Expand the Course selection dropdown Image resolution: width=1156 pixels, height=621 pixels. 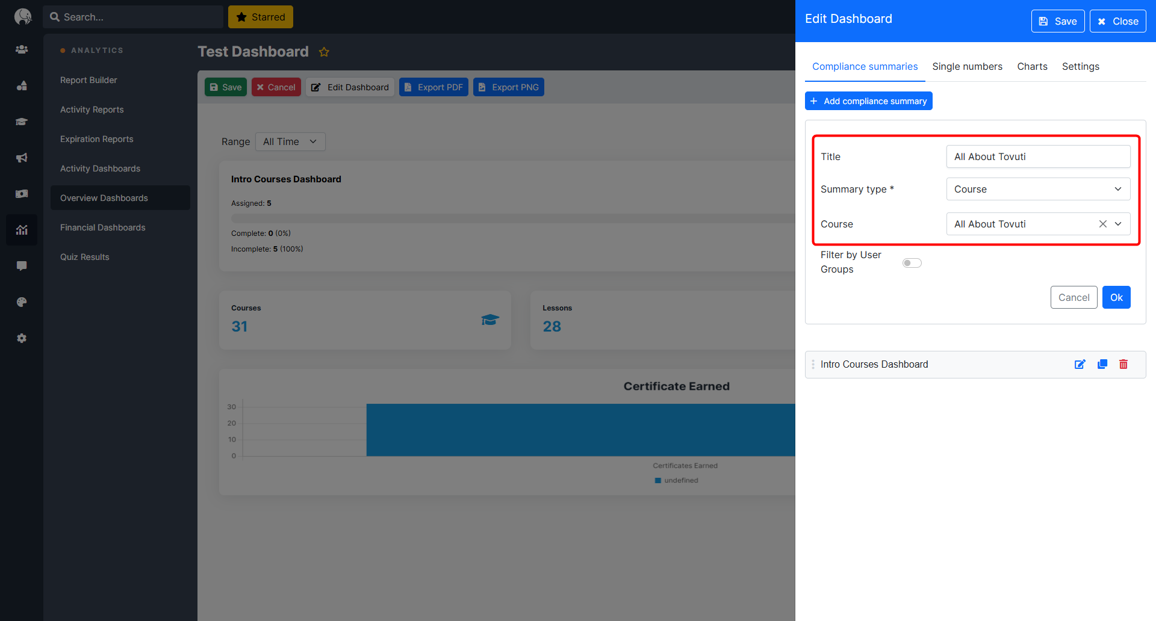(1118, 224)
